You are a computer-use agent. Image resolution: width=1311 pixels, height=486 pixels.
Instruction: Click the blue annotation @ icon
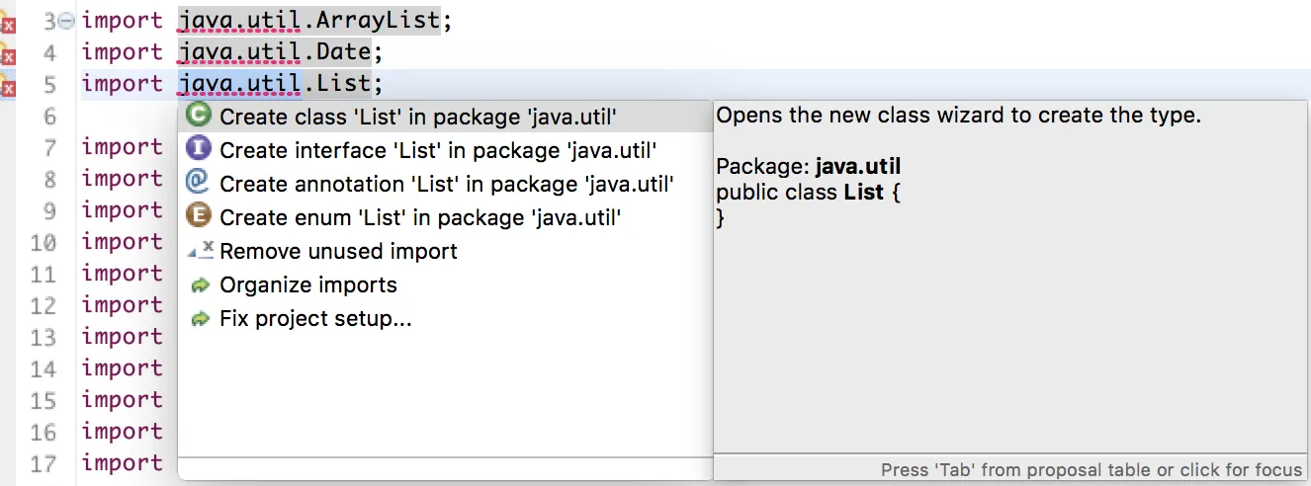pyautogui.click(x=199, y=183)
